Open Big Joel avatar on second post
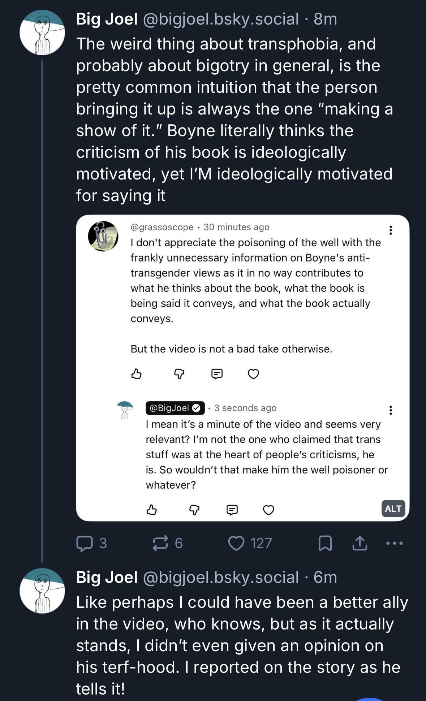 pos(42,591)
